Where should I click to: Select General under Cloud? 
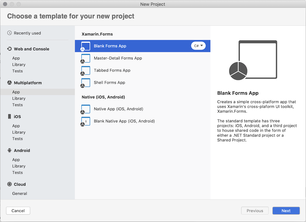pos(20,193)
